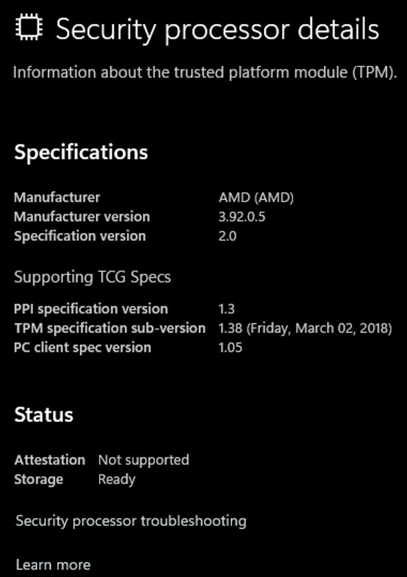The width and height of the screenshot is (407, 577).
Task: Select PC client spec version value 1.05
Action: (x=230, y=347)
